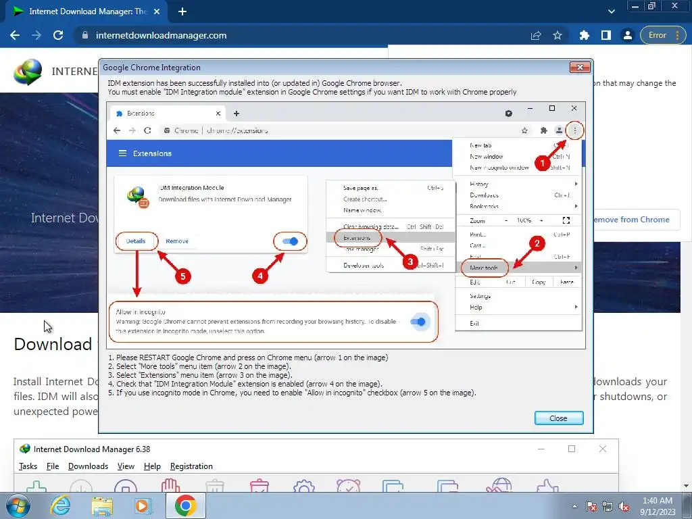Click instruction line 'Select "Extensions" menu item'
The image size is (692, 519).
[200, 375]
